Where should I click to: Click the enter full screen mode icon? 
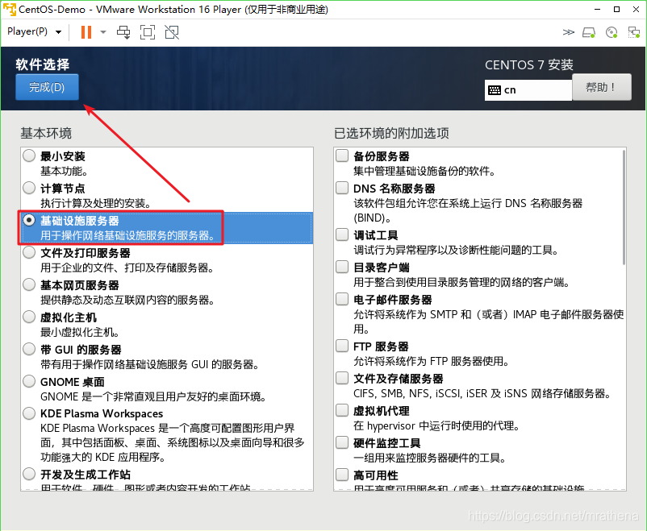[x=148, y=32]
